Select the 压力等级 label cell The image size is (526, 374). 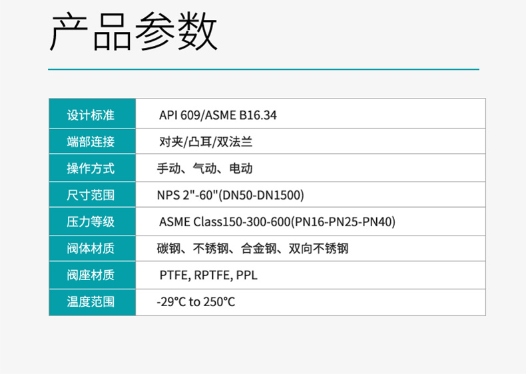[x=91, y=222]
